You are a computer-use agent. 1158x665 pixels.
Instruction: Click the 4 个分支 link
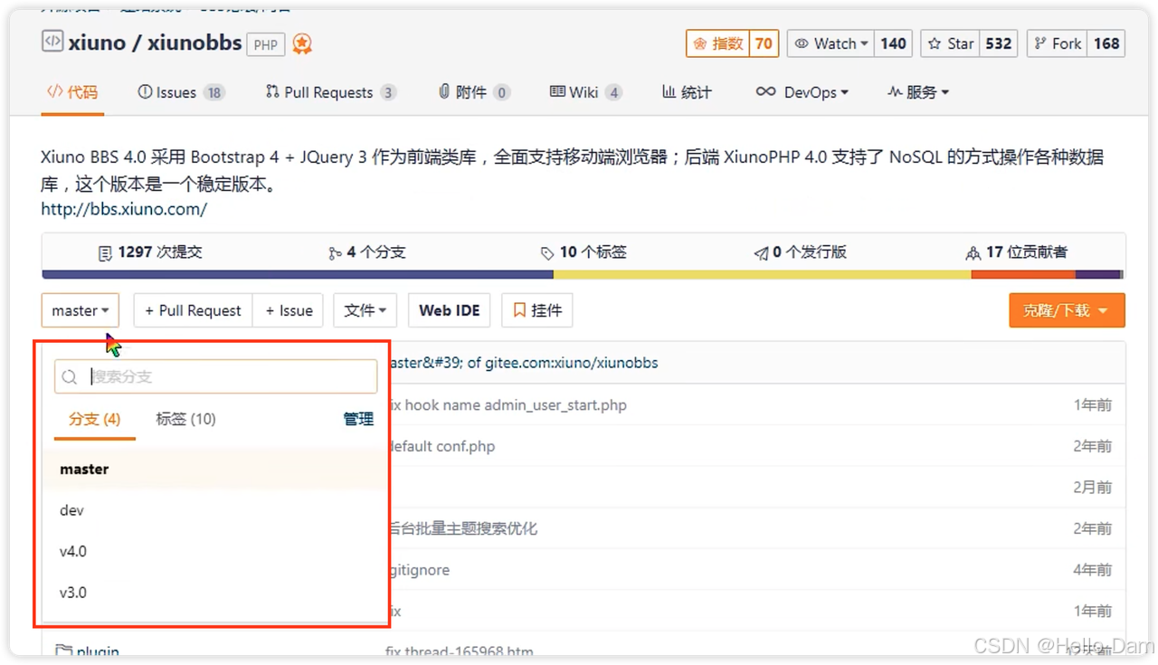click(367, 252)
